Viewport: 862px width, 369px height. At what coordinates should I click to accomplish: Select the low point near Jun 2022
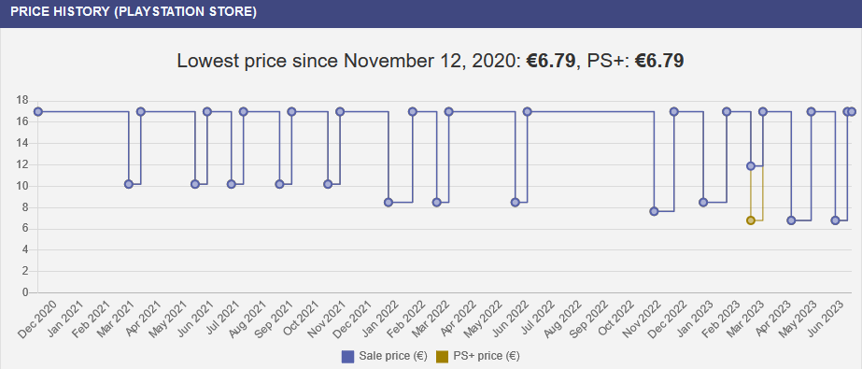516,203
